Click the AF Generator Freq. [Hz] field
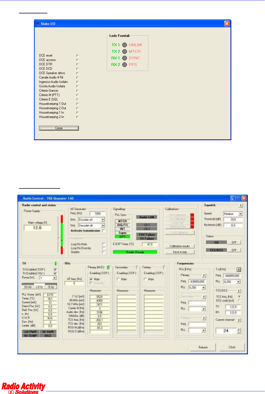 pyautogui.click(x=97, y=214)
